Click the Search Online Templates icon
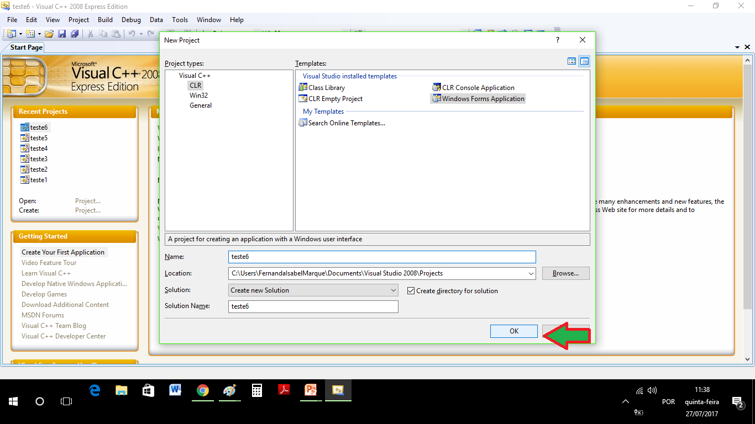The width and height of the screenshot is (755, 424). point(303,123)
